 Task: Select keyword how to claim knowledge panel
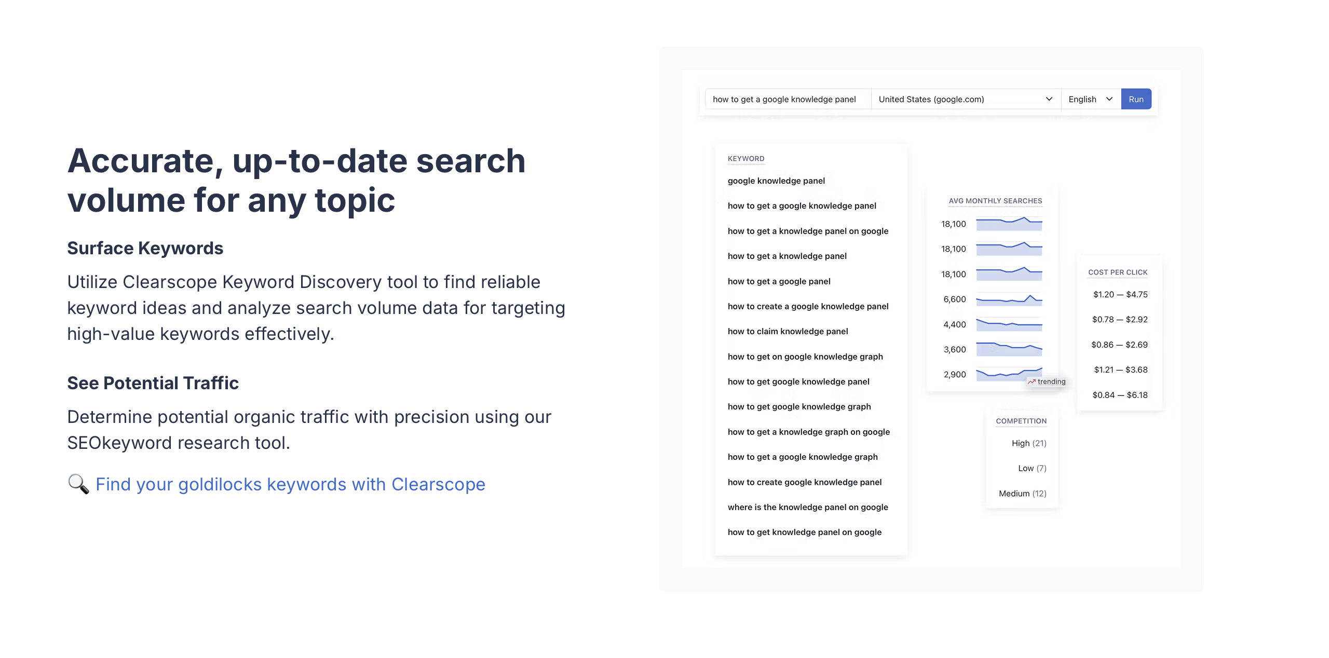[788, 331]
